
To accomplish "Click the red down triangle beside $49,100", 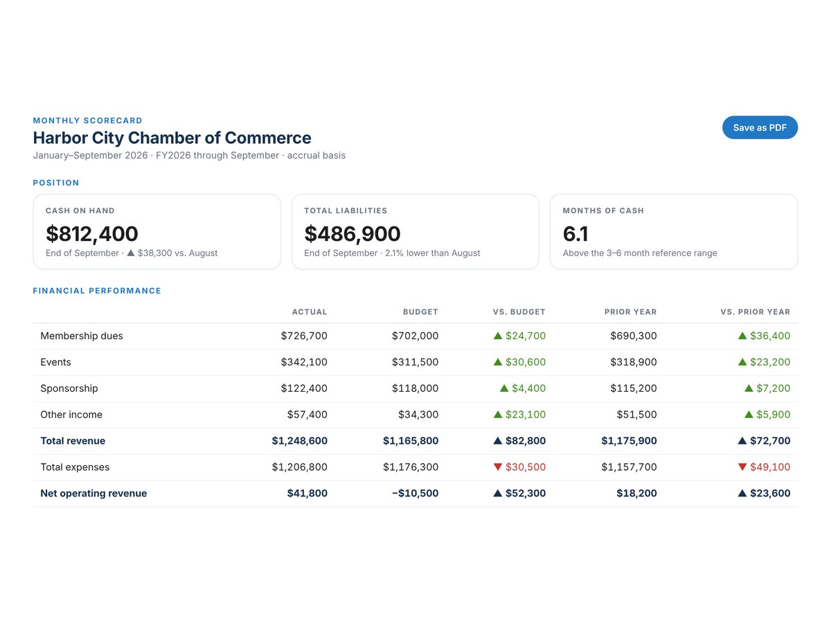I will 742,467.
